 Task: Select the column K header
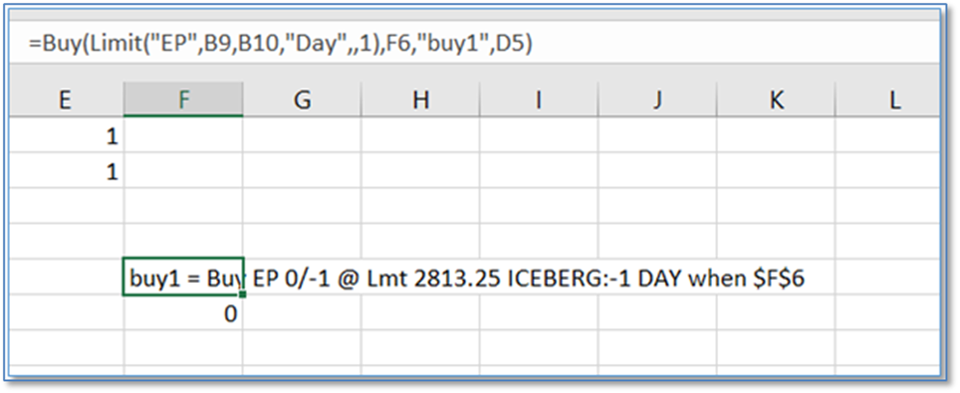(x=775, y=99)
